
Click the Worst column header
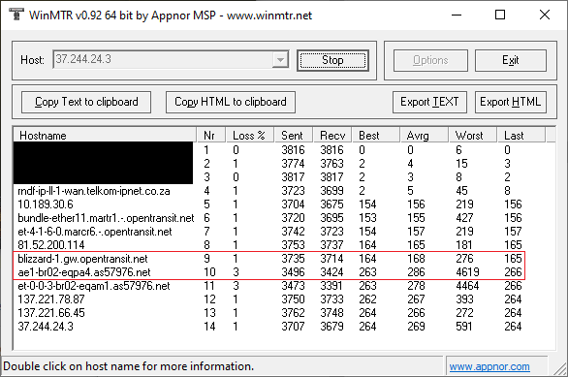tap(472, 136)
